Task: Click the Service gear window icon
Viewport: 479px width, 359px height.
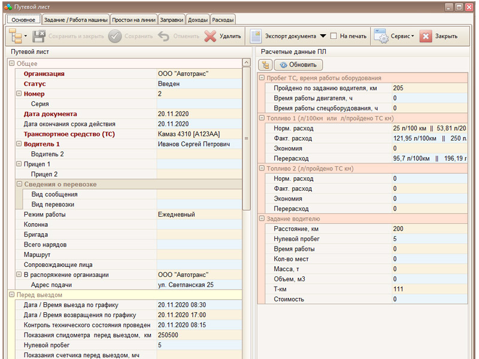Action: click(381, 36)
